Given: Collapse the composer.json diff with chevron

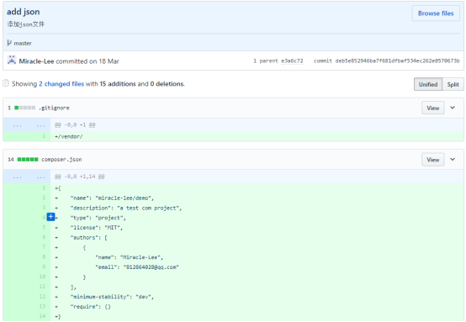Looking at the screenshot, I should click(x=453, y=160).
